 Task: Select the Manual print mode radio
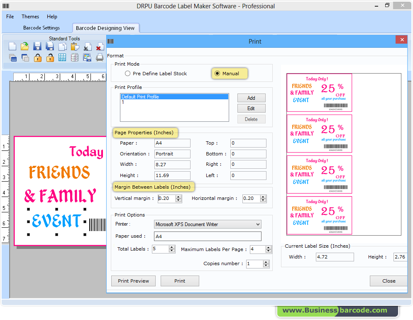(x=217, y=73)
